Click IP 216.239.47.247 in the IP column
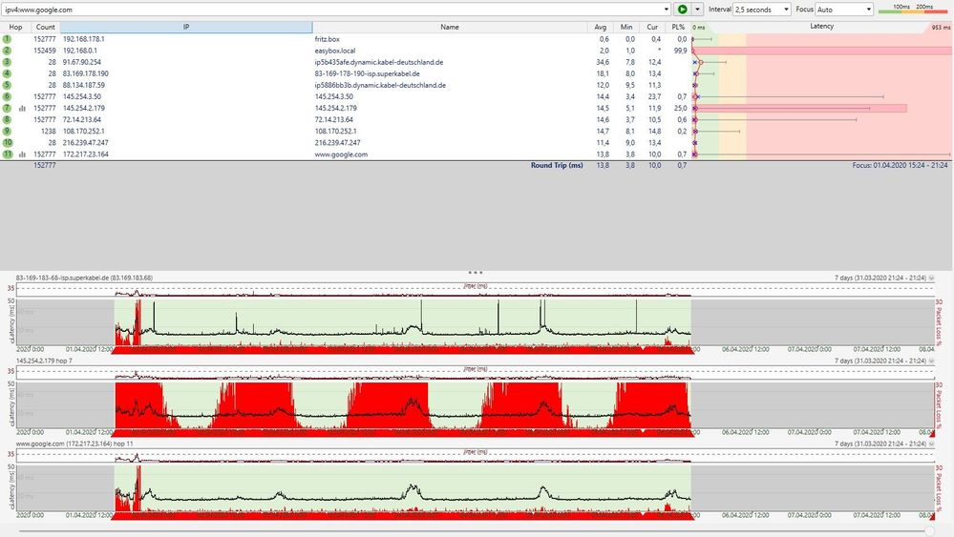This screenshot has width=954, height=537. 85,143
